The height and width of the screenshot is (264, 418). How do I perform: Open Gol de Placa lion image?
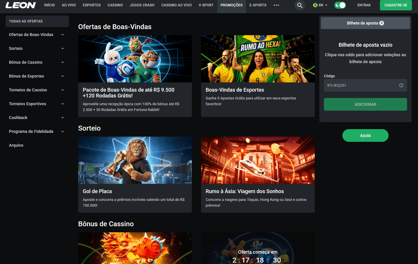pos(135,160)
